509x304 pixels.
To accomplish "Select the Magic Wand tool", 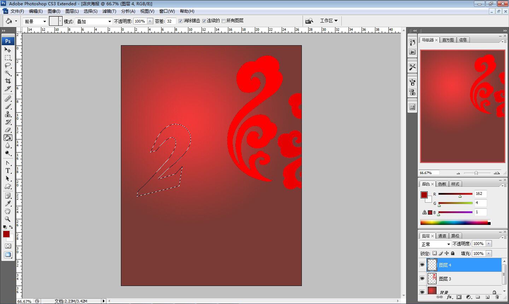I will pyautogui.click(x=8, y=73).
